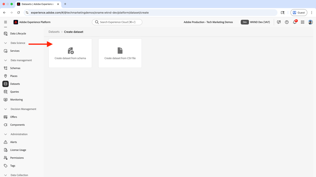Open the user profile avatar

(311, 22)
